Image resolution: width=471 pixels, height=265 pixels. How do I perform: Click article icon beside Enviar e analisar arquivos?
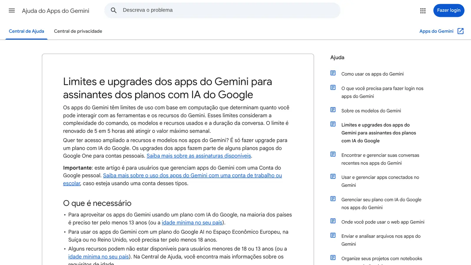pyautogui.click(x=333, y=235)
